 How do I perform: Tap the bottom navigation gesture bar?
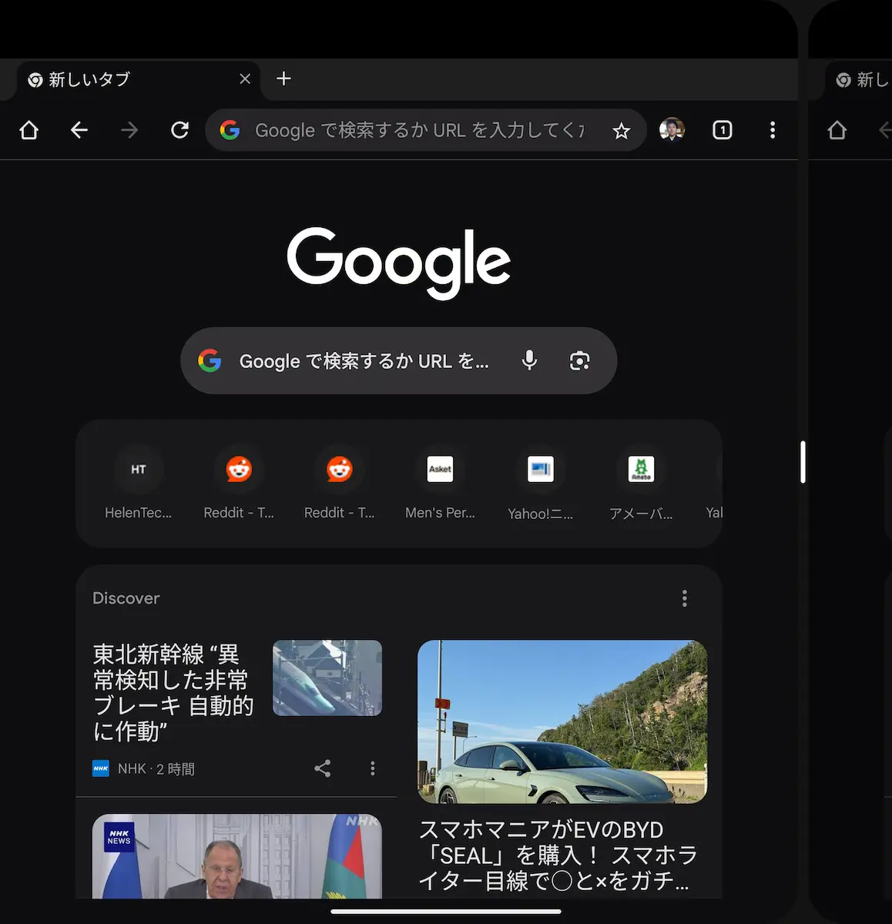[446, 912]
